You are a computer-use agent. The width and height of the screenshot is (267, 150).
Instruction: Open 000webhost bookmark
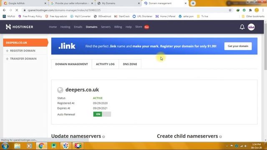coord(102,16)
